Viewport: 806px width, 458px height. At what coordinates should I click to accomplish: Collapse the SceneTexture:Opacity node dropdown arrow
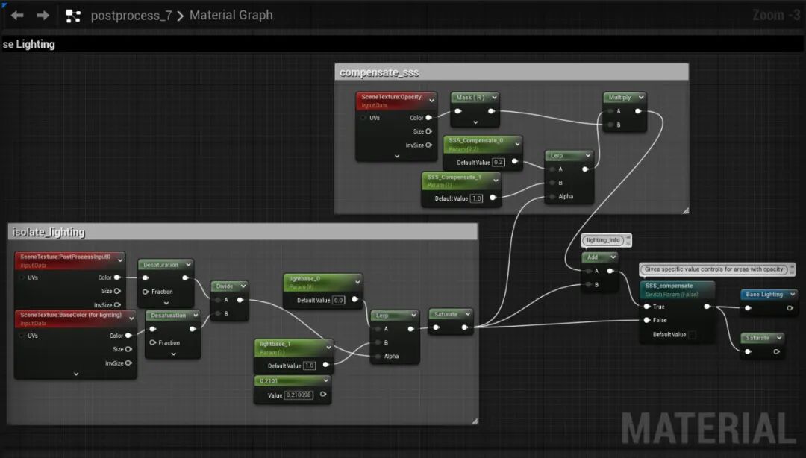(x=431, y=101)
